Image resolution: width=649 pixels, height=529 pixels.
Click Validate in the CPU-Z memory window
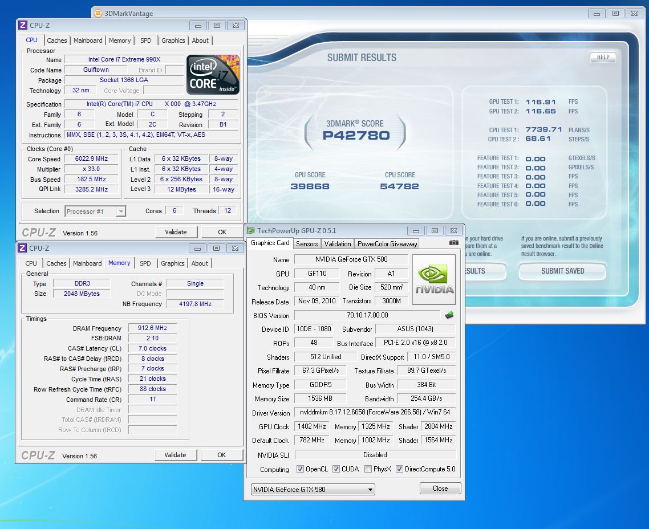click(175, 455)
